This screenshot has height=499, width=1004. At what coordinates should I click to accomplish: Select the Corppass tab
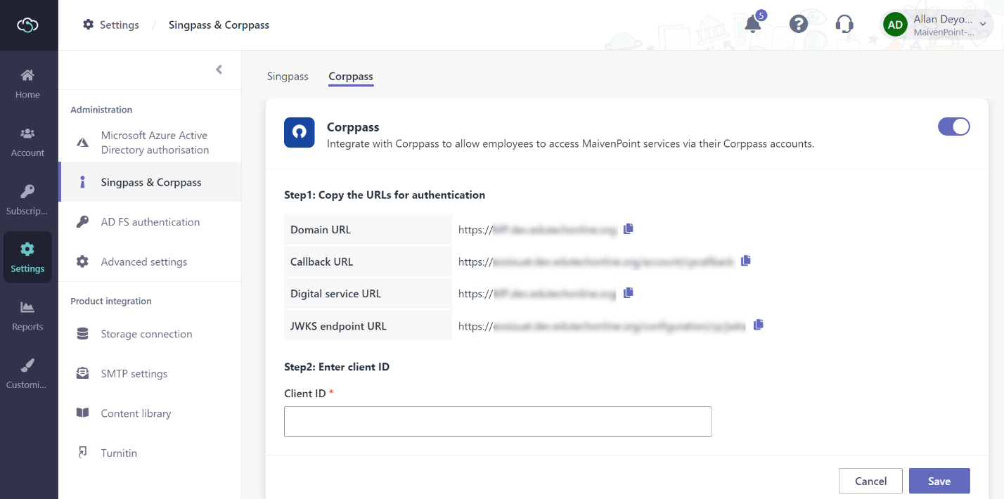[351, 77]
